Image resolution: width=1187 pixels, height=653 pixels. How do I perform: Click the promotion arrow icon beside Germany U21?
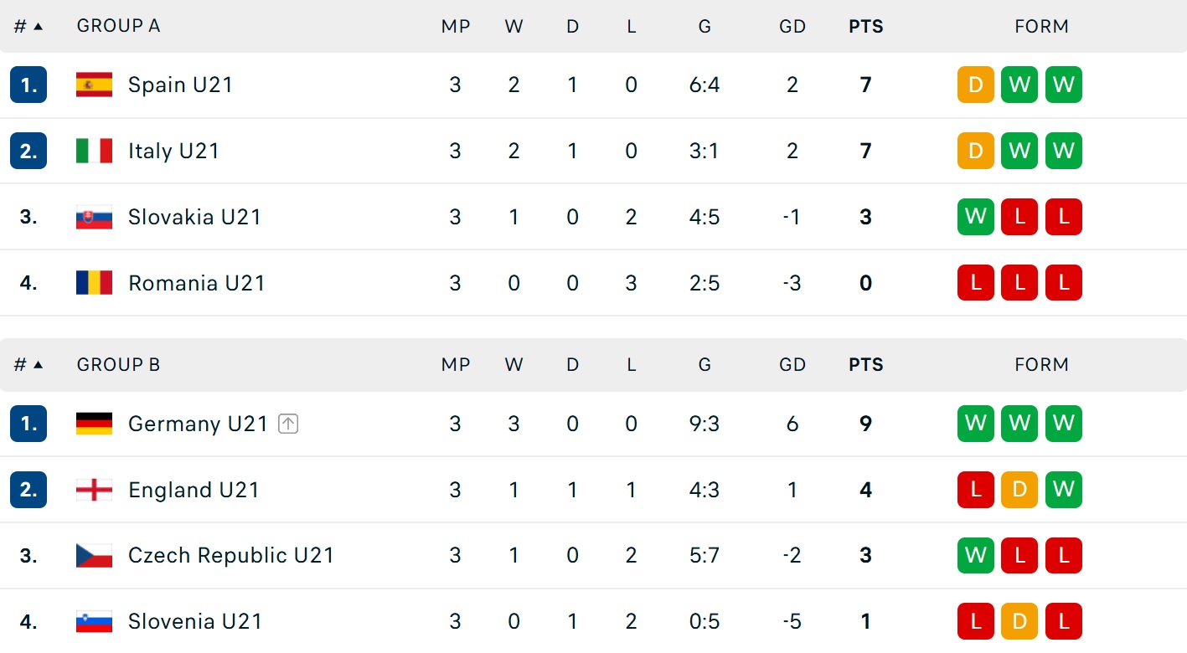coord(288,424)
